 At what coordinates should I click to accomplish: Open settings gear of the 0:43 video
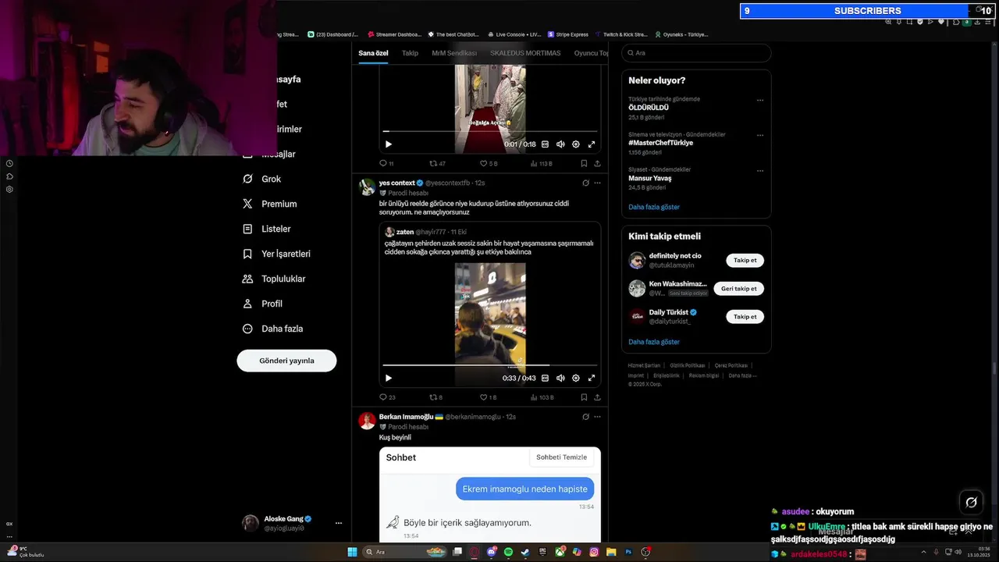(x=576, y=378)
